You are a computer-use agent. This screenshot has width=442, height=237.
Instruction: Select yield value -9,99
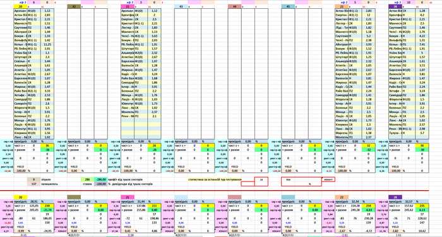(21, 231)
